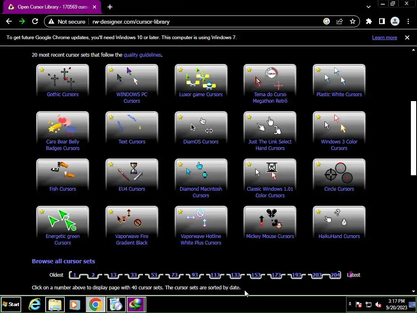The height and width of the screenshot is (313, 417).
Task: Open Tema do Curso Megathon Retrô link
Action: tap(270, 97)
